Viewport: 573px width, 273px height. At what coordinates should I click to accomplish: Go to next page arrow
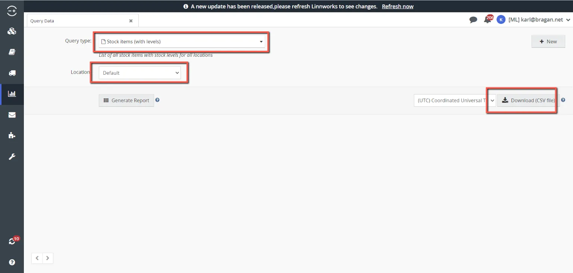pyautogui.click(x=48, y=258)
